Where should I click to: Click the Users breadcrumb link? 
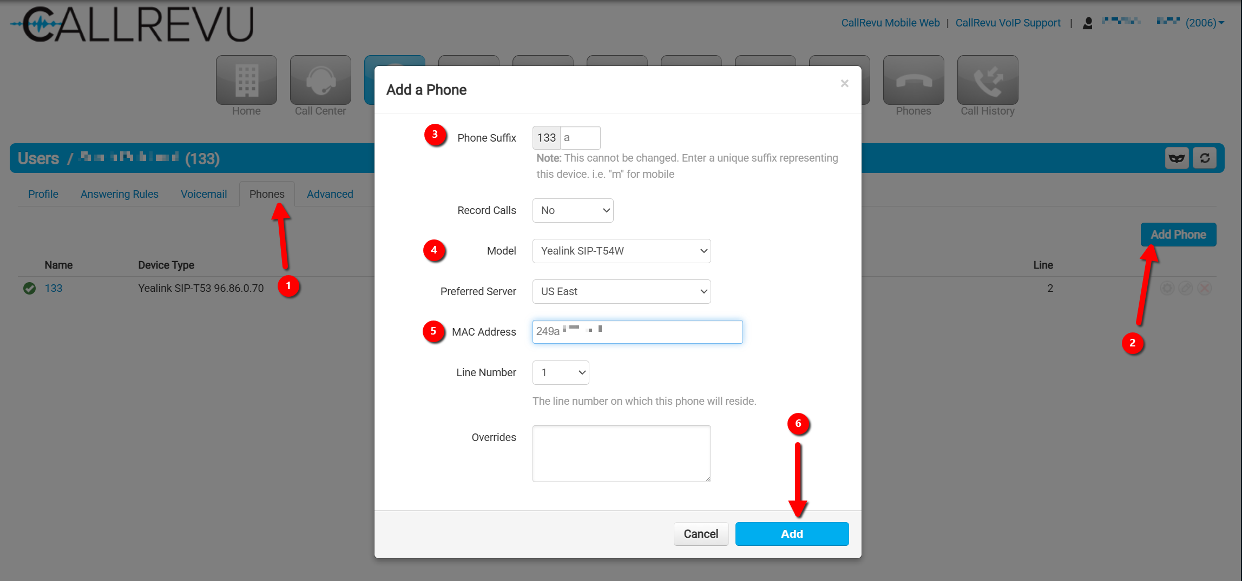pos(38,158)
